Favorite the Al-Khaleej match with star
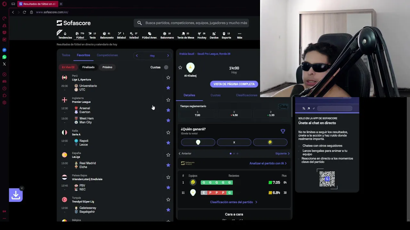Screen dimensions: 410x230 point(180,67)
